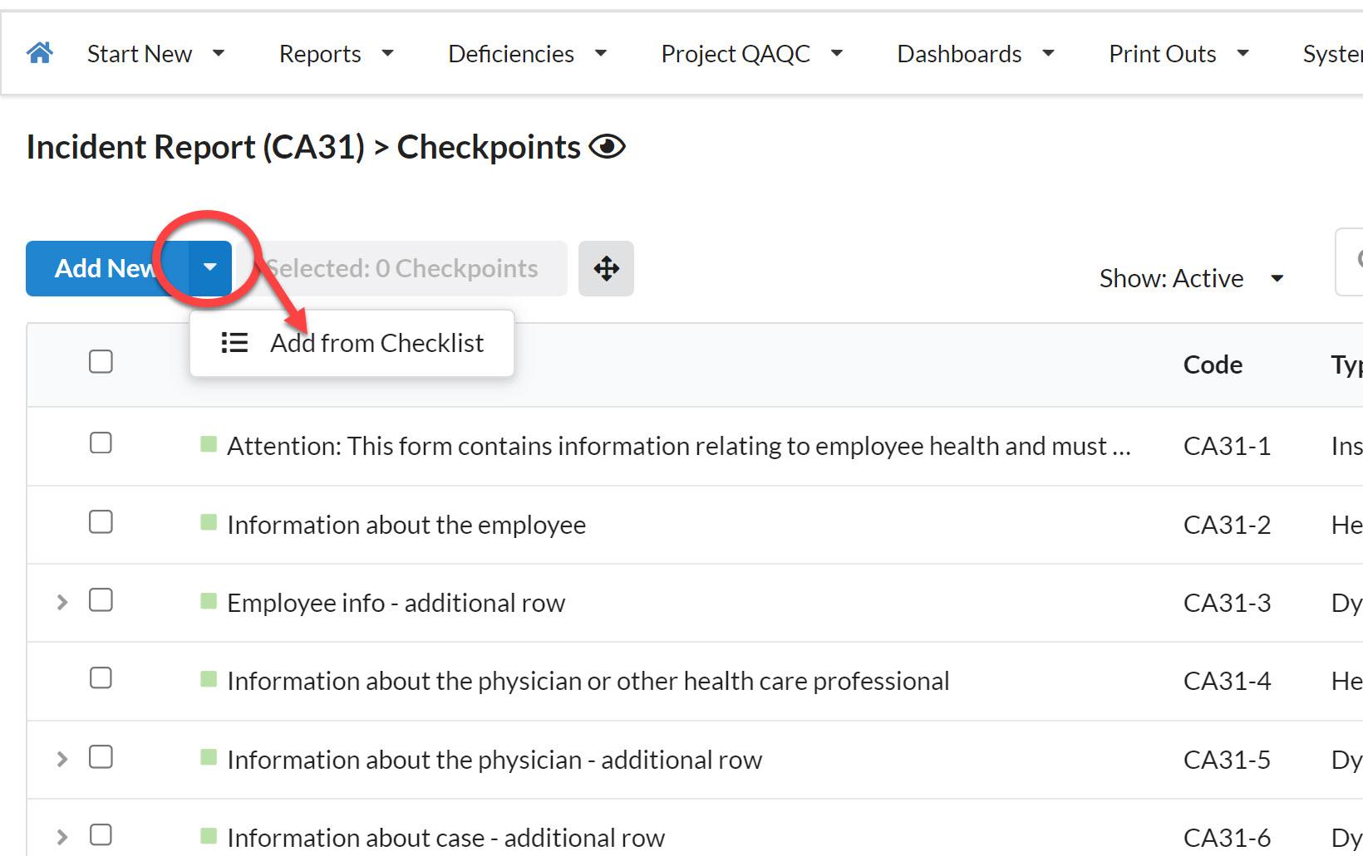This screenshot has height=856, width=1363.
Task: Click green status square for Employee info row
Action: [209, 600]
